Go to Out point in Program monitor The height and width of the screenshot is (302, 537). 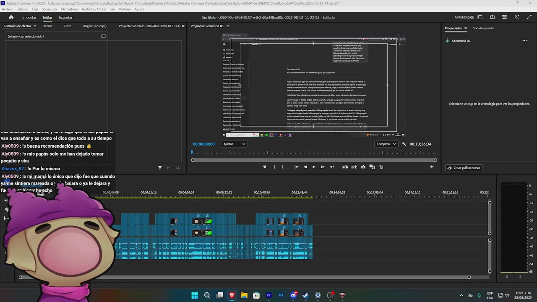331,167
